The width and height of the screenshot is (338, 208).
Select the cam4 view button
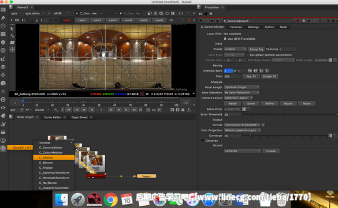(128, 20)
